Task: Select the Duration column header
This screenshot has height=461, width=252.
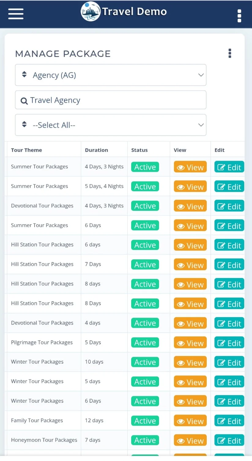Action: [96, 150]
